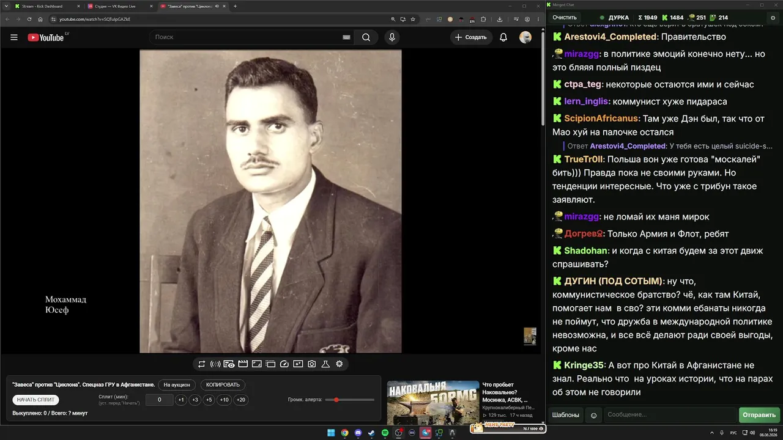Take a screenshot with the camera icon
Screen dimensions: 783x440
click(x=312, y=364)
